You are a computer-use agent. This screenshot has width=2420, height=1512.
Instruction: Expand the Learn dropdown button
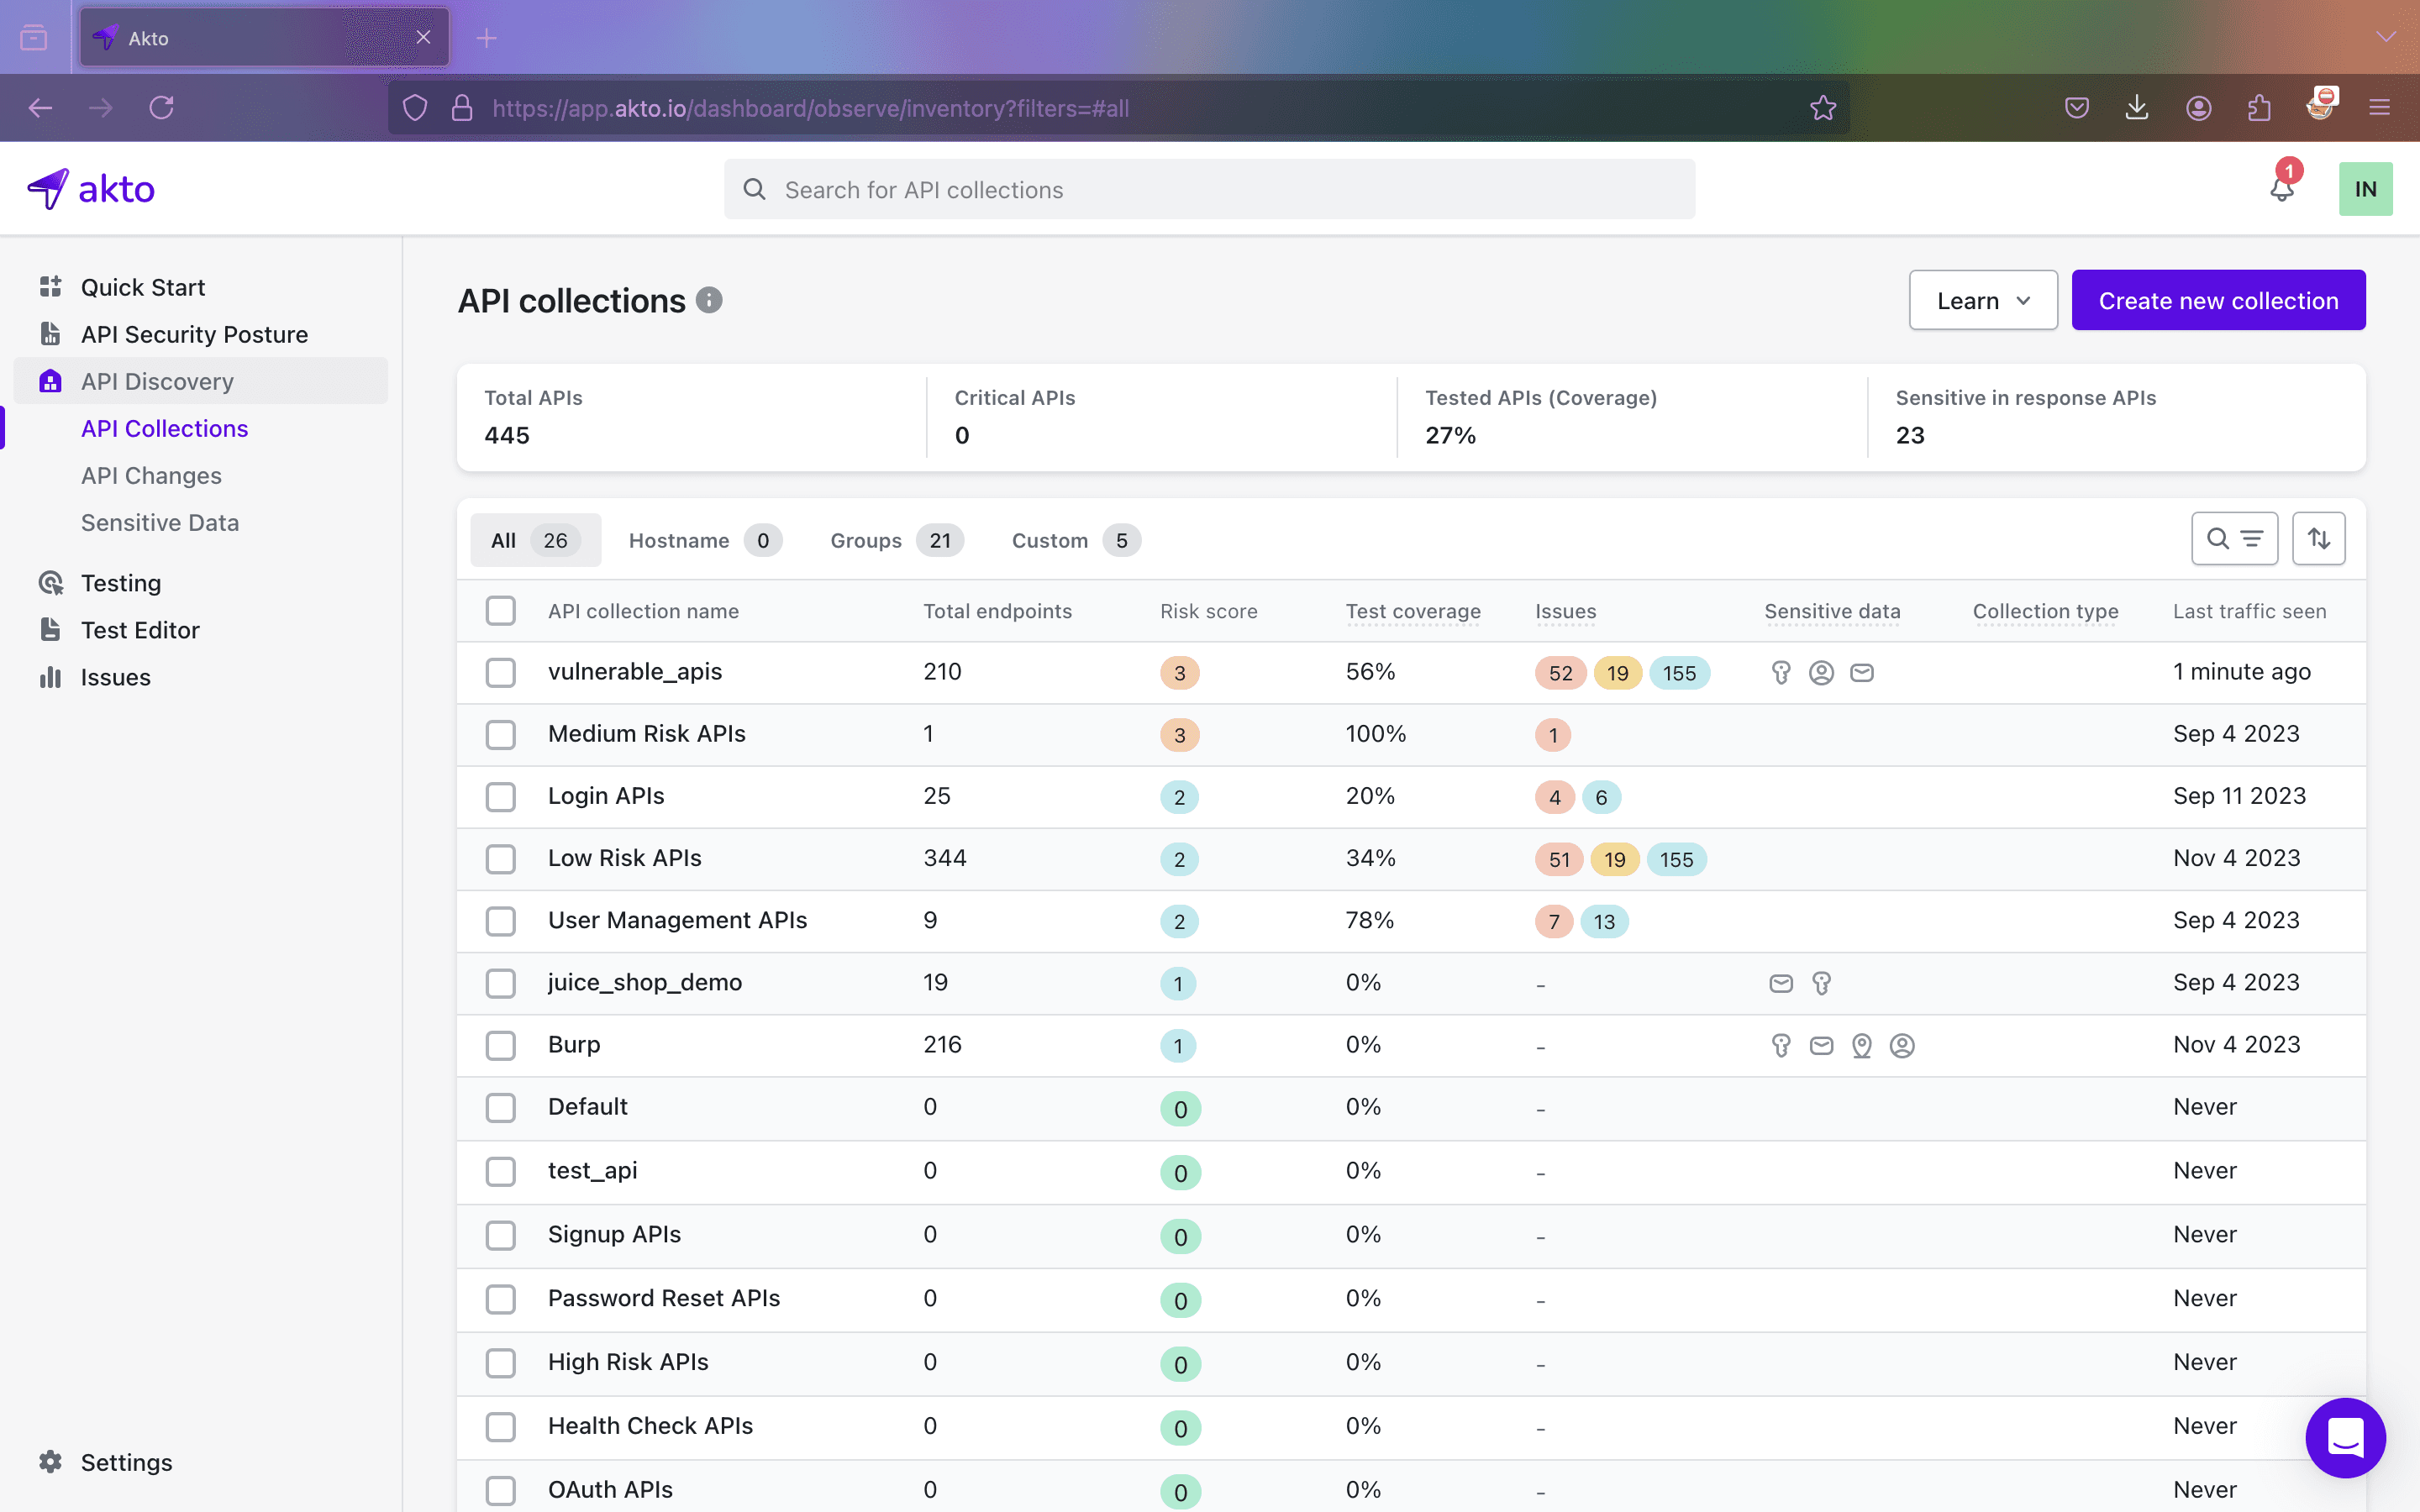1985,298
